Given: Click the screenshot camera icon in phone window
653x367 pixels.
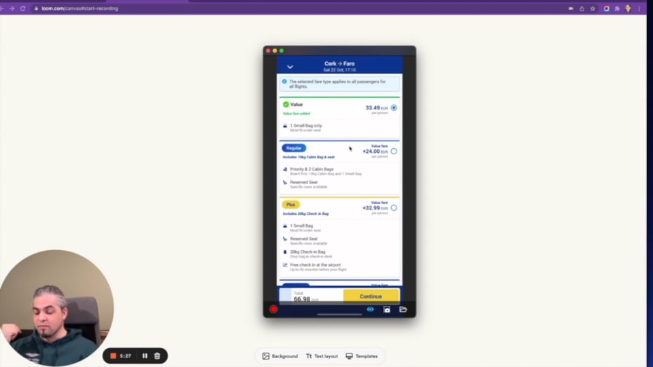Looking at the screenshot, I should click(387, 309).
